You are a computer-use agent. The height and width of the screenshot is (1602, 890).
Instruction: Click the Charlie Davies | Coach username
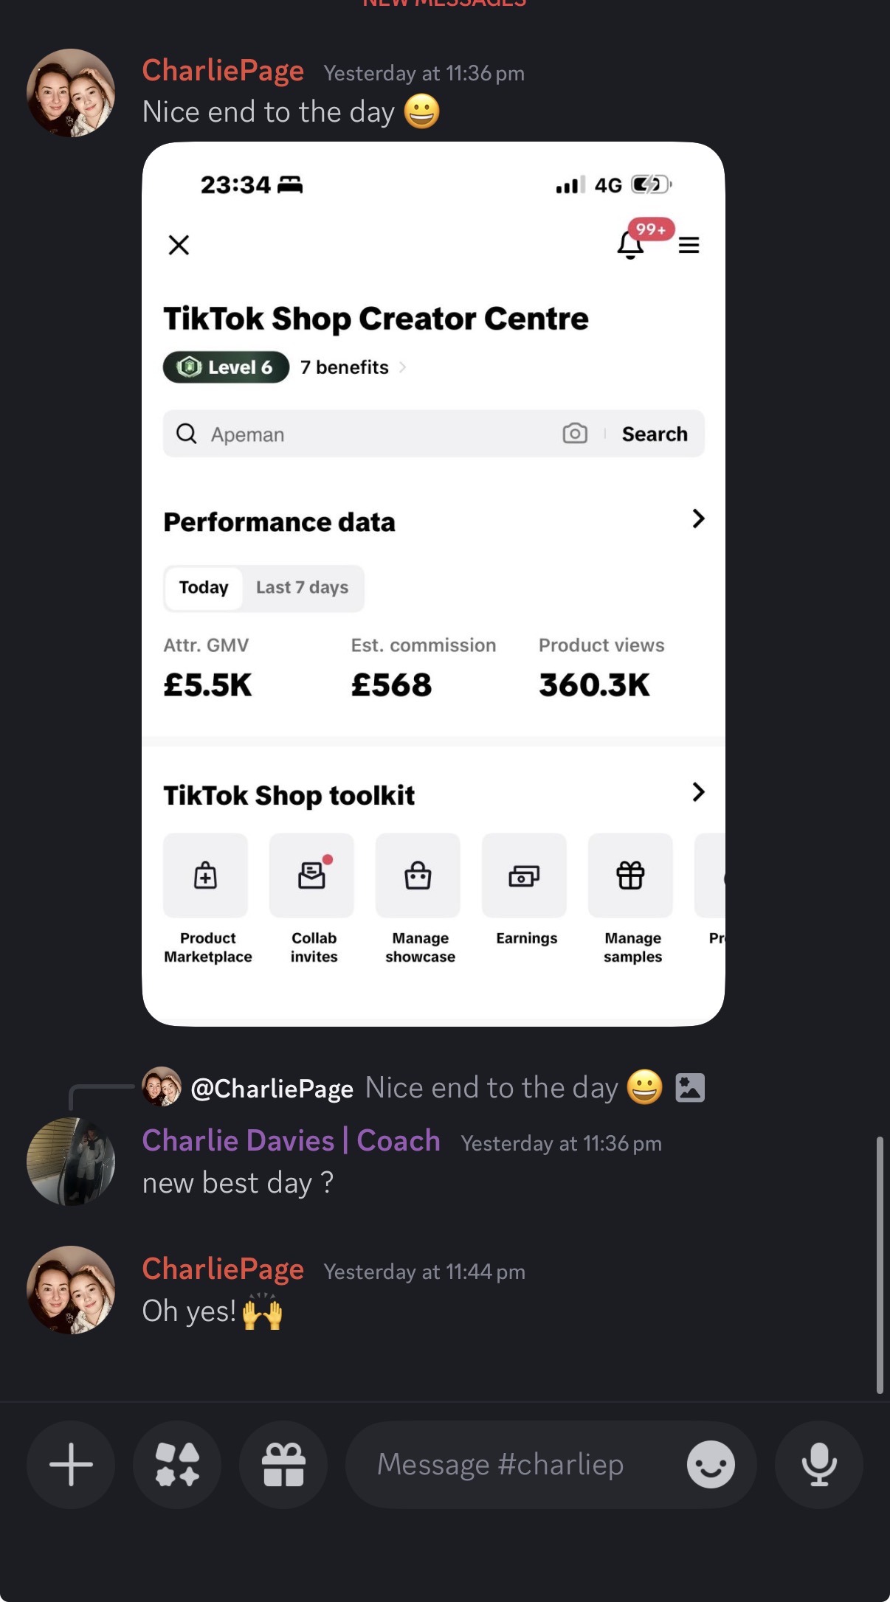291,1141
